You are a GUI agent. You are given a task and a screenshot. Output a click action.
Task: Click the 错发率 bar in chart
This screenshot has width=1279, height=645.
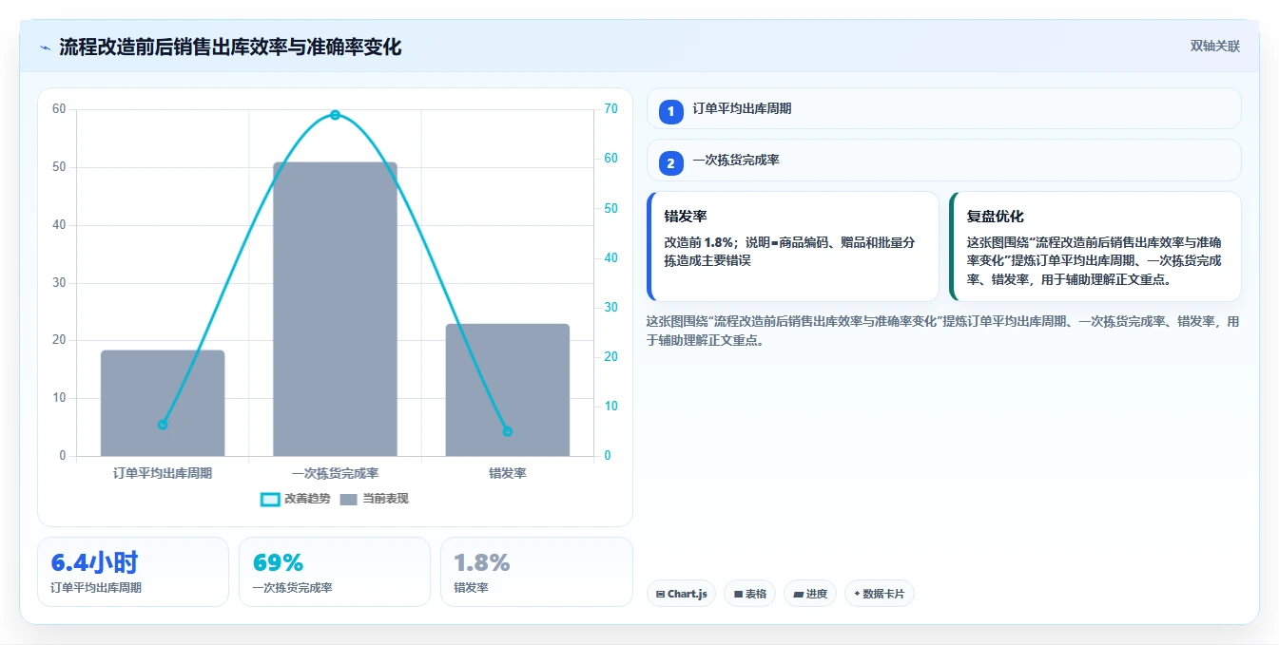click(507, 389)
